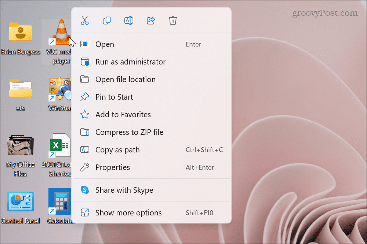This screenshot has width=367, height=244.
Task: Select Open from the context menu
Action: 152,44
